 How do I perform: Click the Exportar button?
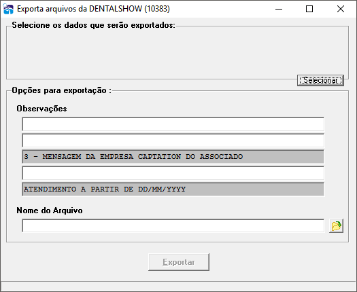click(x=179, y=262)
